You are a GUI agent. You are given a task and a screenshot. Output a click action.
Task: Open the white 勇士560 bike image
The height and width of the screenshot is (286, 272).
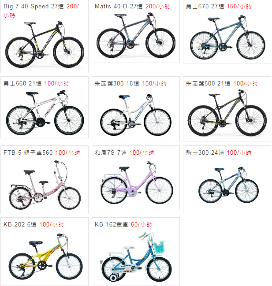point(45,112)
